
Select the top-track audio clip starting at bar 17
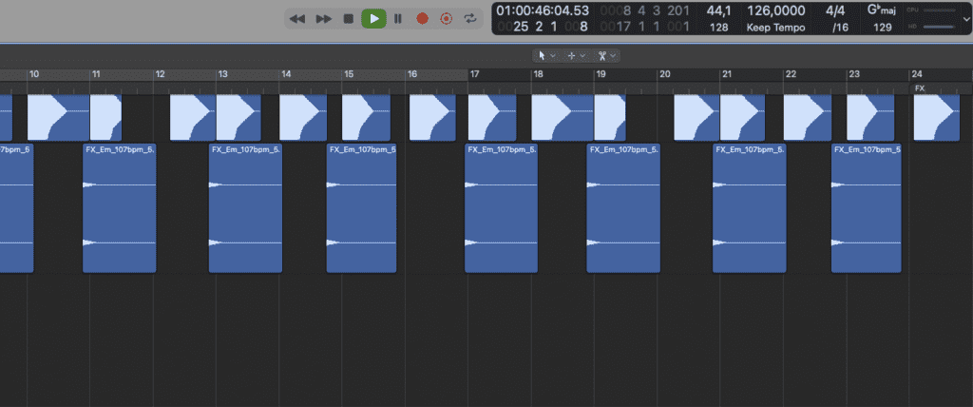tap(492, 117)
